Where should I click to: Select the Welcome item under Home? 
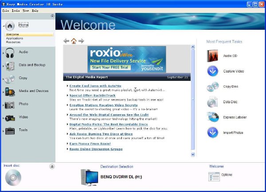[29, 34]
